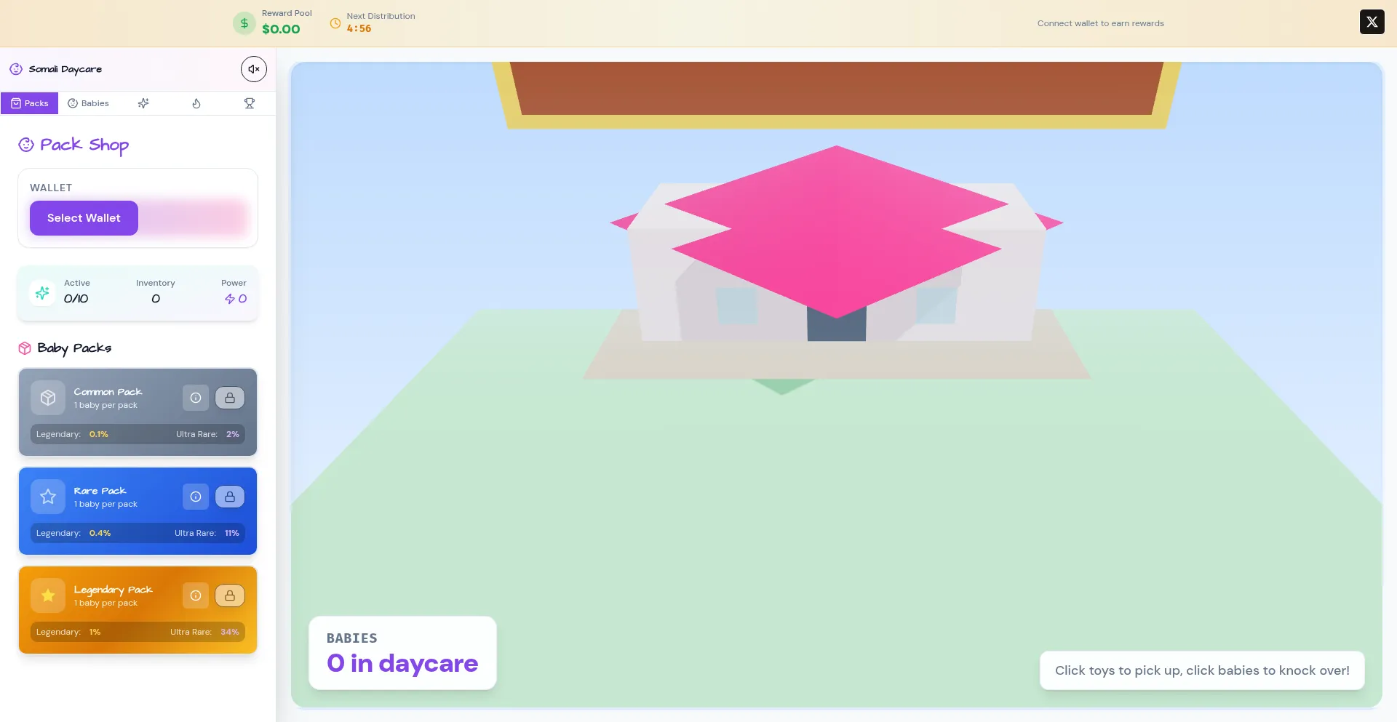Image resolution: width=1397 pixels, height=722 pixels.
Task: Click the pink roof of the daycare house
Action: pos(835,233)
